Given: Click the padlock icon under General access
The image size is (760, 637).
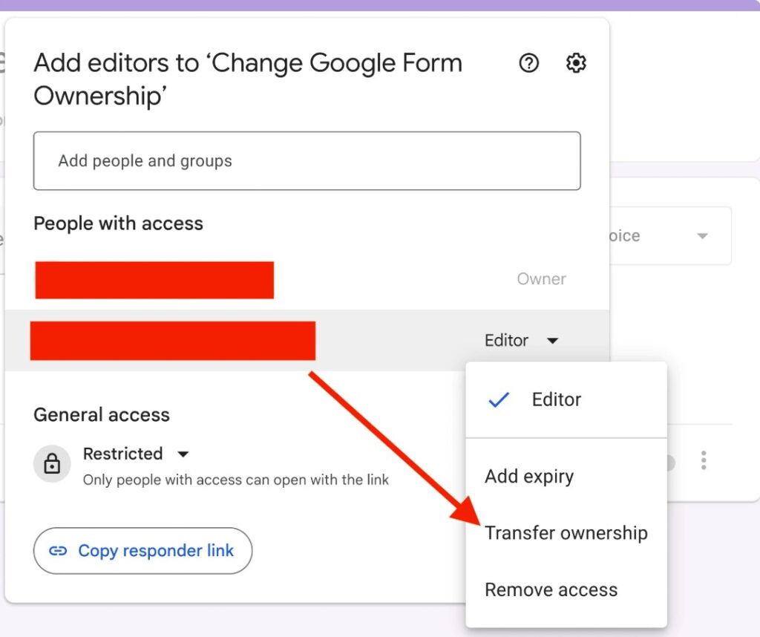Looking at the screenshot, I should pos(51,463).
